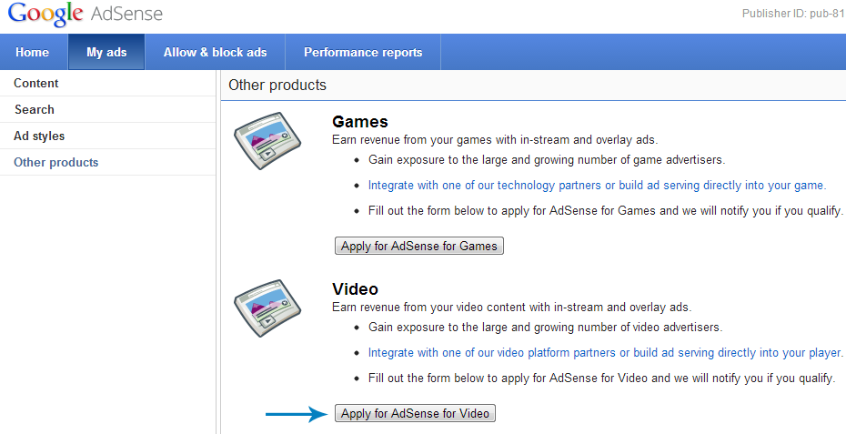Click 'Earn revenue from your video content' description
Screen dimensions: 846x434
[x=512, y=308]
